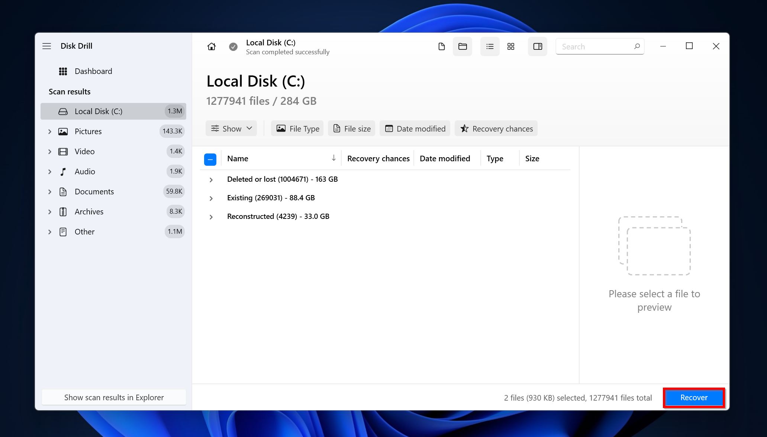Click the Recover button
Viewport: 767px width, 437px height.
tap(693, 398)
